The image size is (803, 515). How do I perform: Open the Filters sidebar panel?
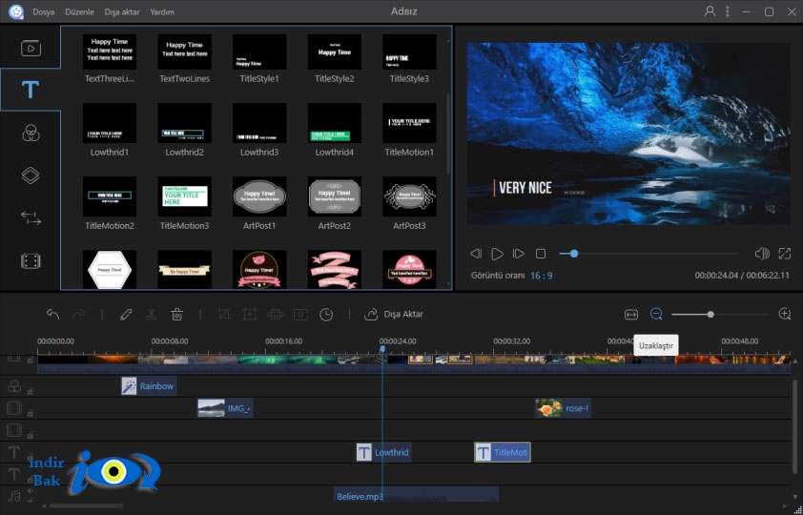tap(31, 134)
